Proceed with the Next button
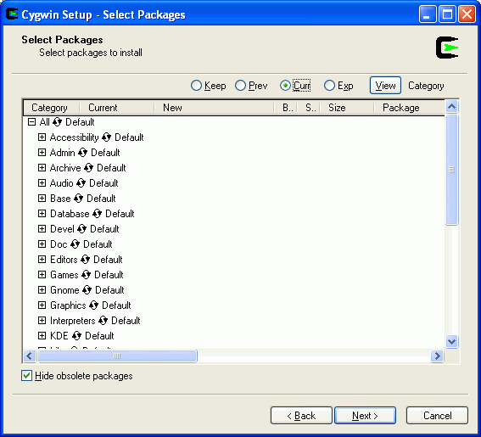The width and height of the screenshot is (481, 437). [x=365, y=416]
